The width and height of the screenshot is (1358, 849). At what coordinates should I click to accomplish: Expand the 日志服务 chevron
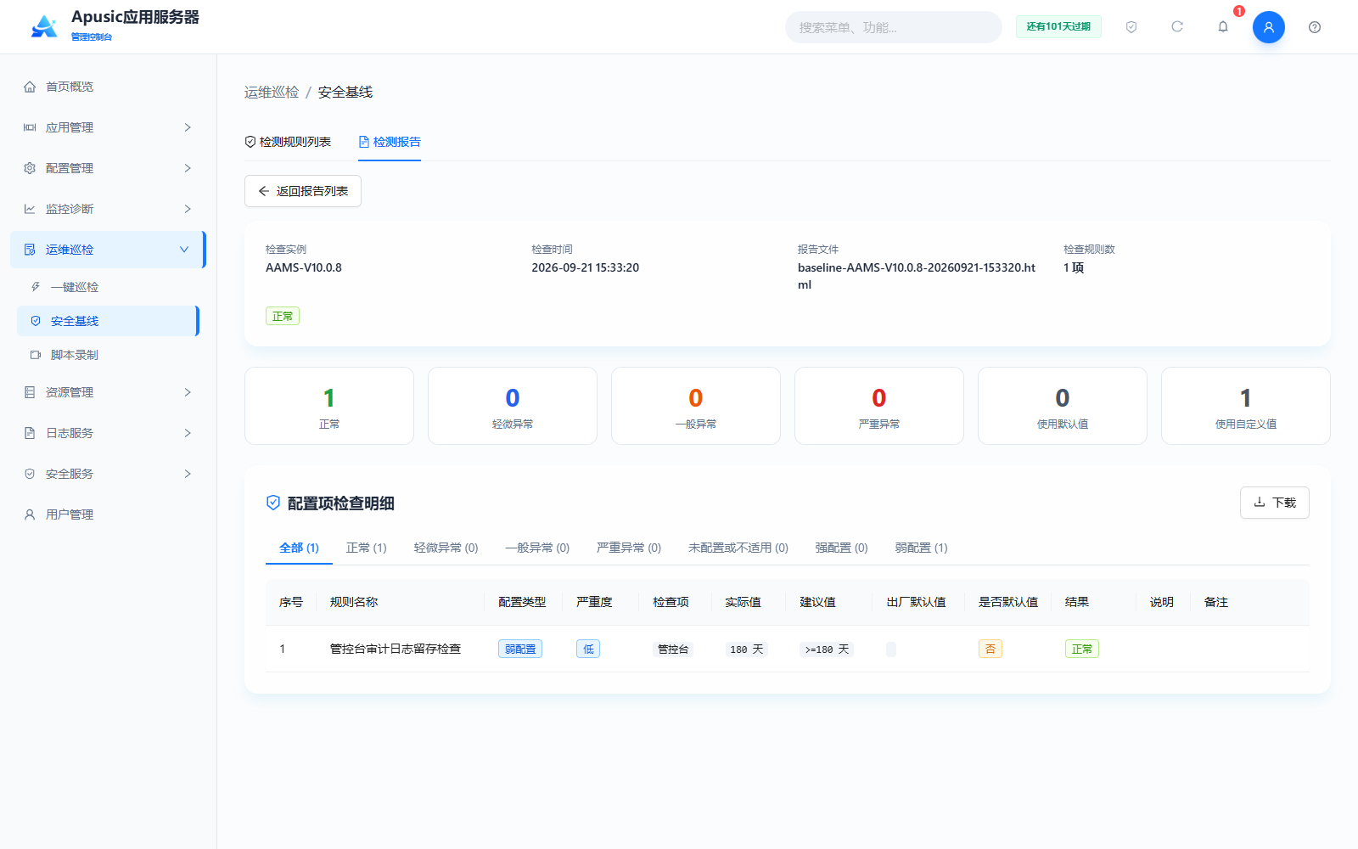tap(188, 433)
